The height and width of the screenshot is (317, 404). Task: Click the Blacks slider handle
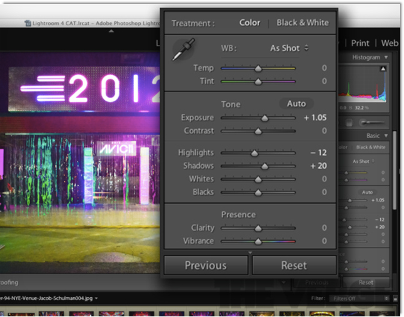point(258,193)
